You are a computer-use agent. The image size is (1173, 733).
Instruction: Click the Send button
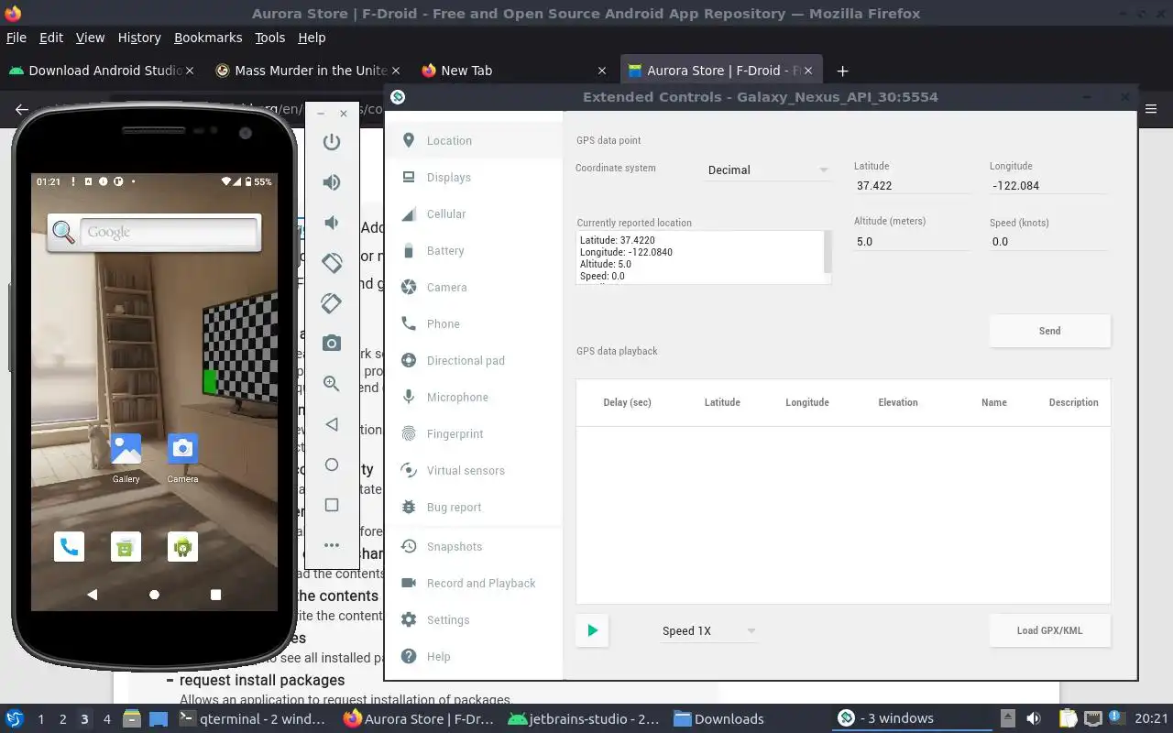coord(1050,331)
